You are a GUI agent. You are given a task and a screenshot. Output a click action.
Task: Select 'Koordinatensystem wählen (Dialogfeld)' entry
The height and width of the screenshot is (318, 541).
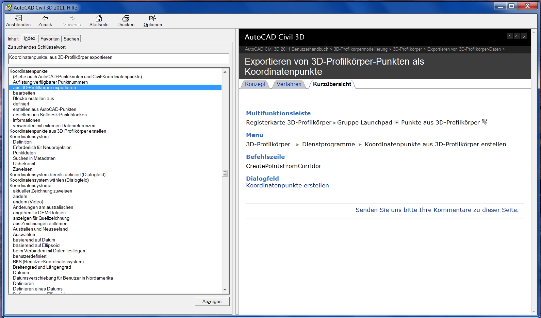(x=49, y=180)
